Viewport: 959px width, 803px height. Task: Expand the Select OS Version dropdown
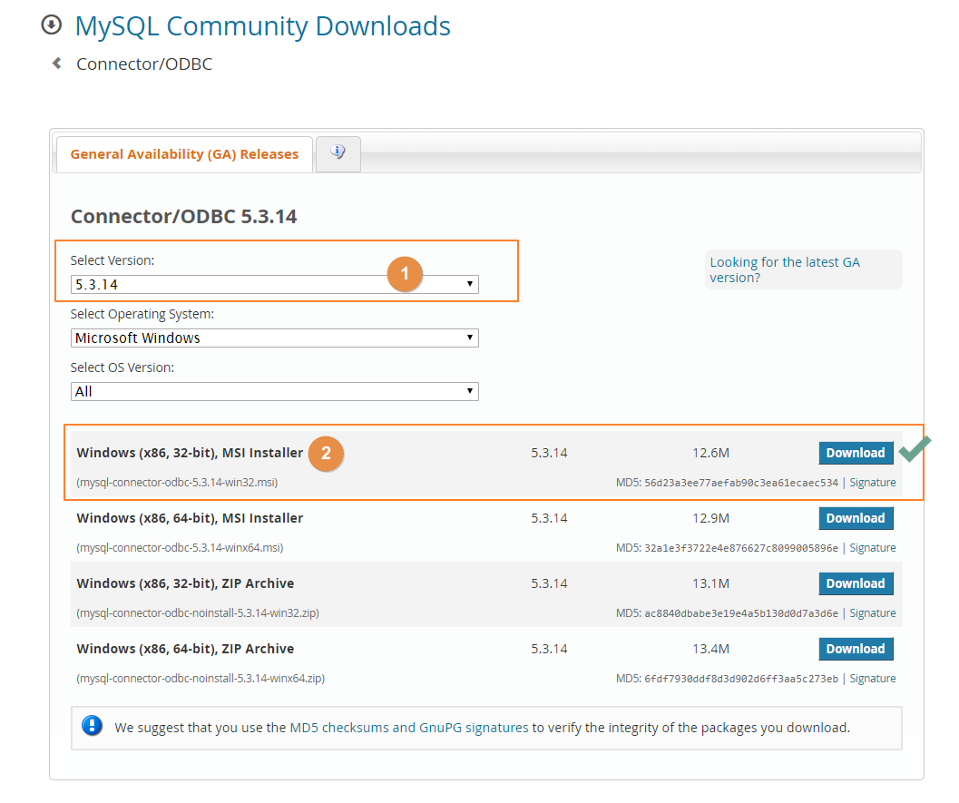pos(275,391)
